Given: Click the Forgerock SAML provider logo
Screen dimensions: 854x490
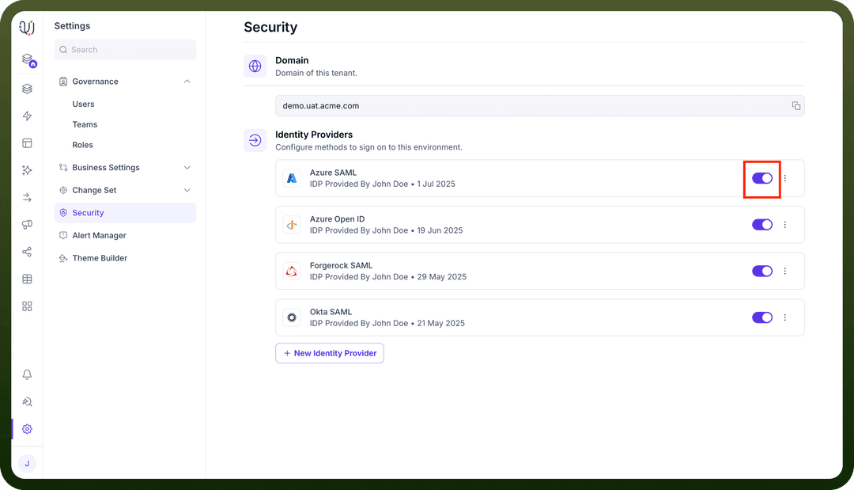Looking at the screenshot, I should pyautogui.click(x=292, y=271).
